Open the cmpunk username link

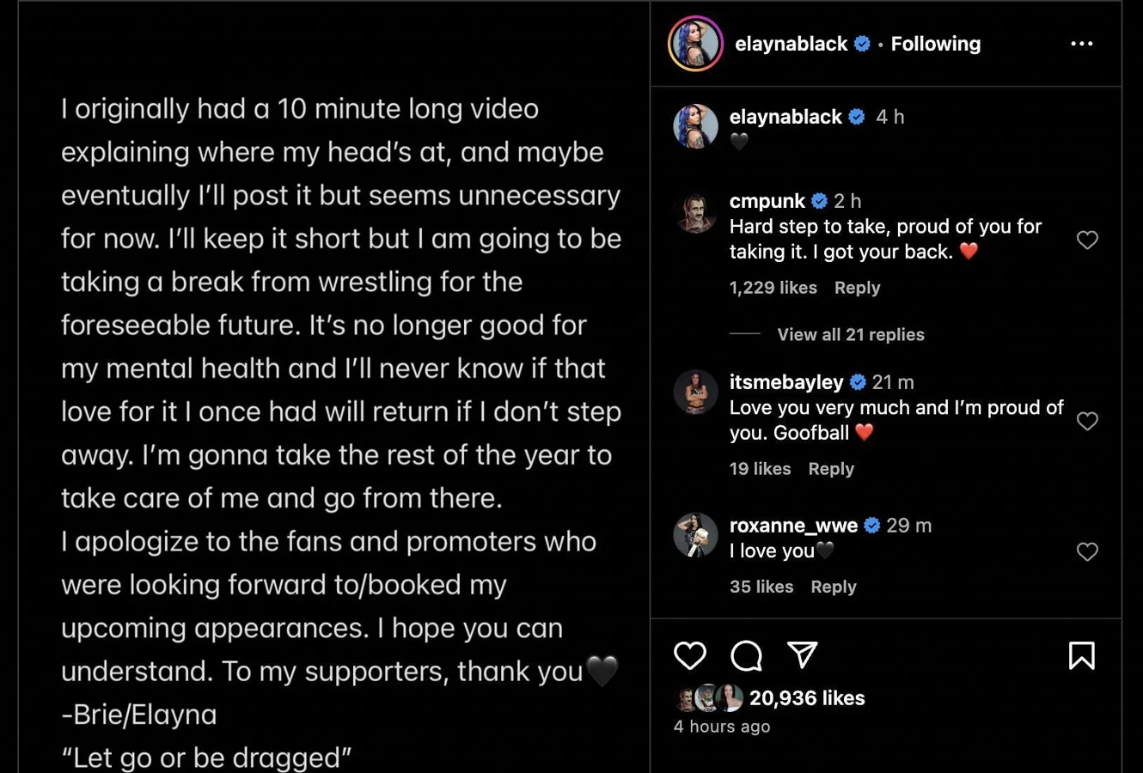point(767,201)
